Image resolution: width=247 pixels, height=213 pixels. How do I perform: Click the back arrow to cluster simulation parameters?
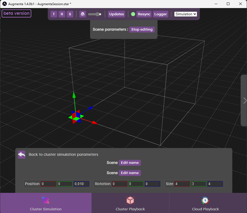22,155
